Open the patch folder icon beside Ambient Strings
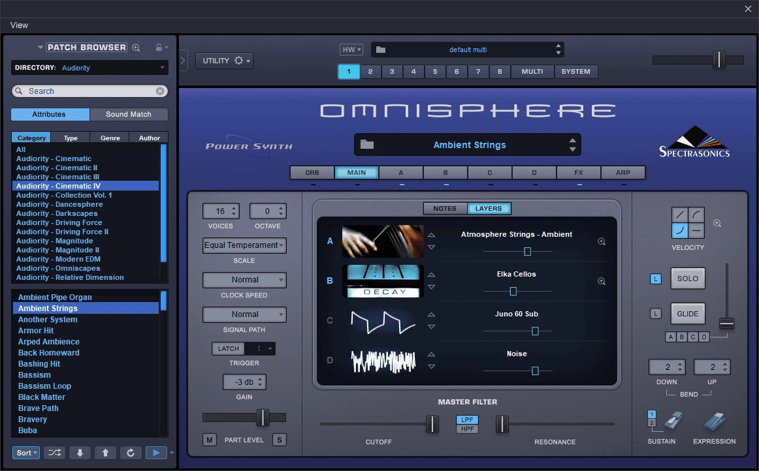Image resolution: width=759 pixels, height=471 pixels. [367, 144]
